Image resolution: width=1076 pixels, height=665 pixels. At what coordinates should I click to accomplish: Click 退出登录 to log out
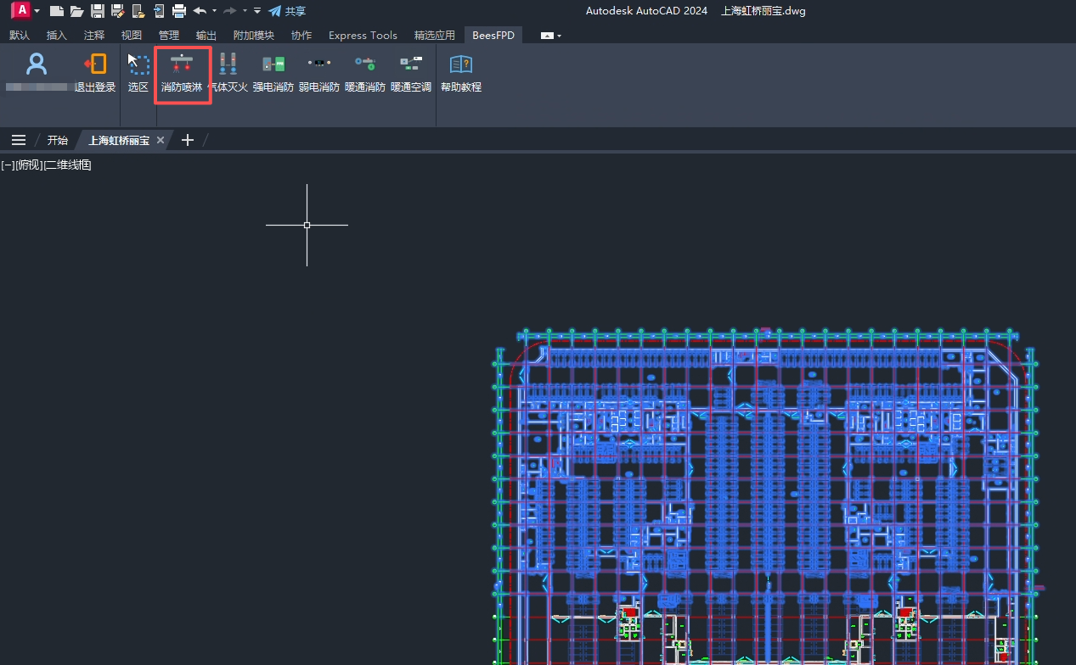pyautogui.click(x=95, y=73)
